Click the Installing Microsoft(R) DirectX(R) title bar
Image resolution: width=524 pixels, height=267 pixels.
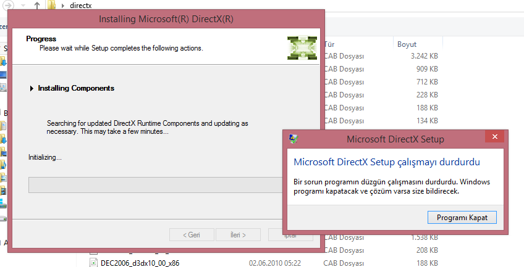(166, 19)
